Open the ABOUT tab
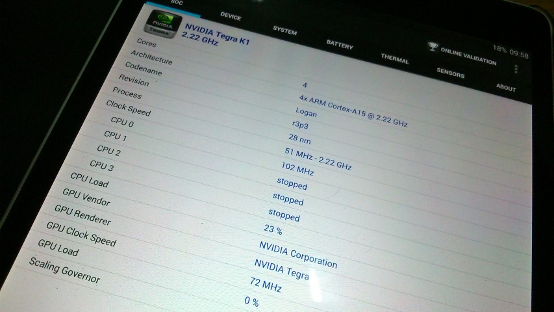 [x=506, y=87]
